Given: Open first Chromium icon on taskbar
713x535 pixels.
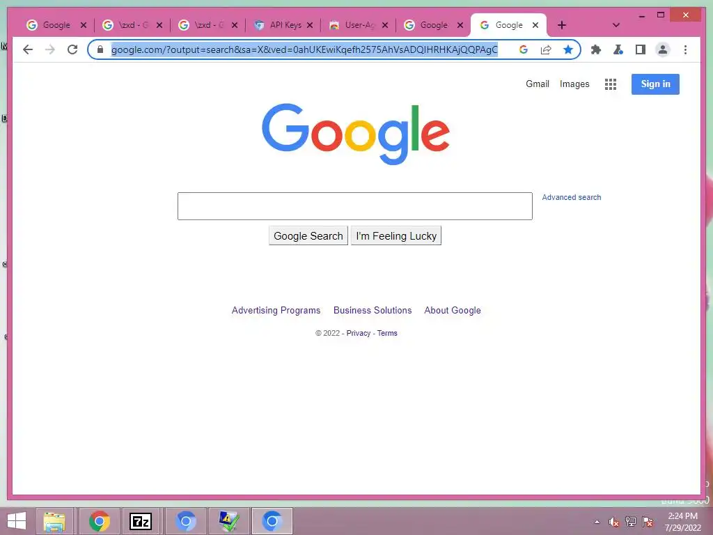Looking at the screenshot, I should pyautogui.click(x=185, y=521).
